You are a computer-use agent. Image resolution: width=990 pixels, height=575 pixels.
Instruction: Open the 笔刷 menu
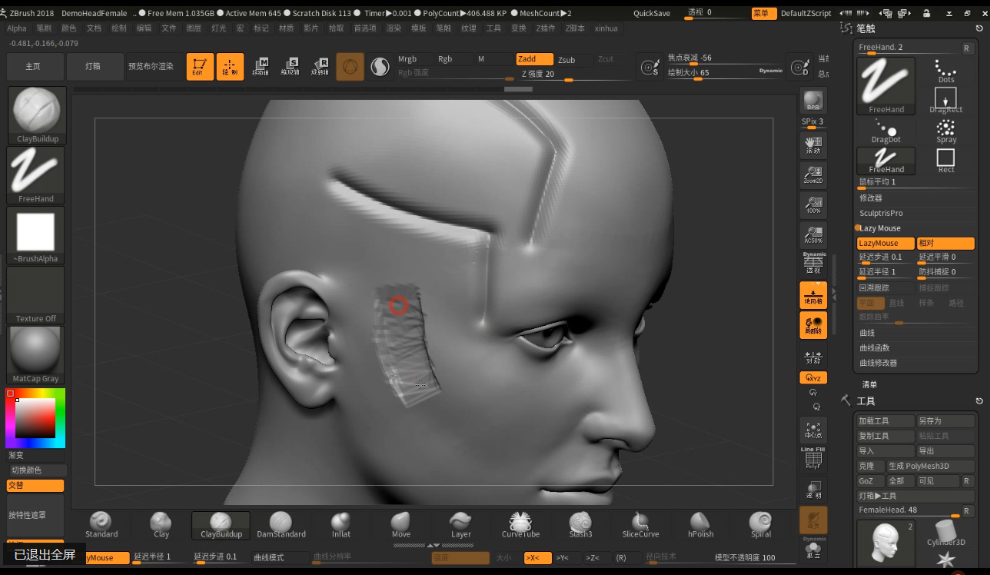pyautogui.click(x=44, y=28)
